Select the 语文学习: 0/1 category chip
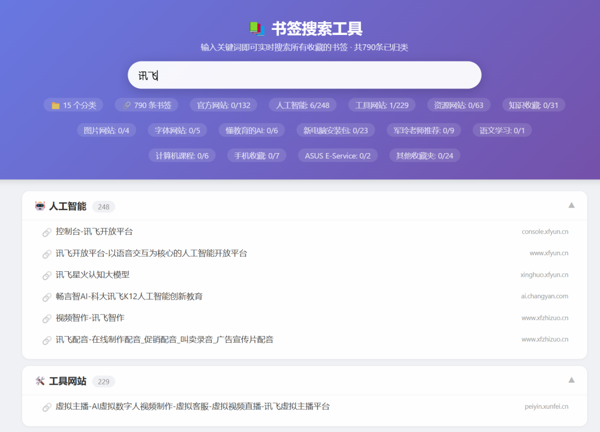This screenshot has width=600, height=432. point(502,130)
